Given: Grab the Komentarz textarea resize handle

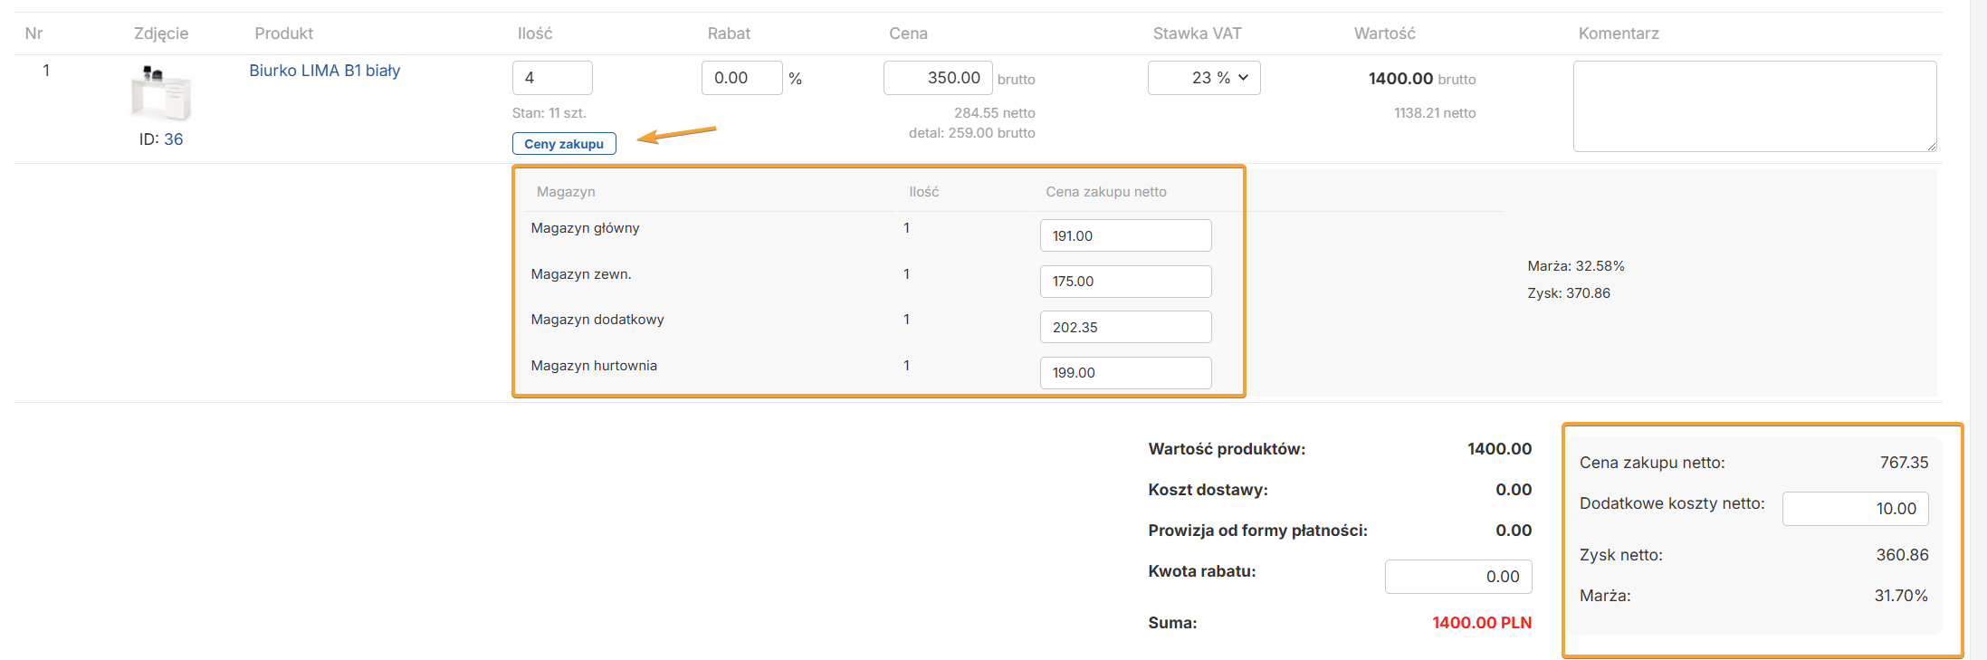Looking at the screenshot, I should click(x=1931, y=146).
